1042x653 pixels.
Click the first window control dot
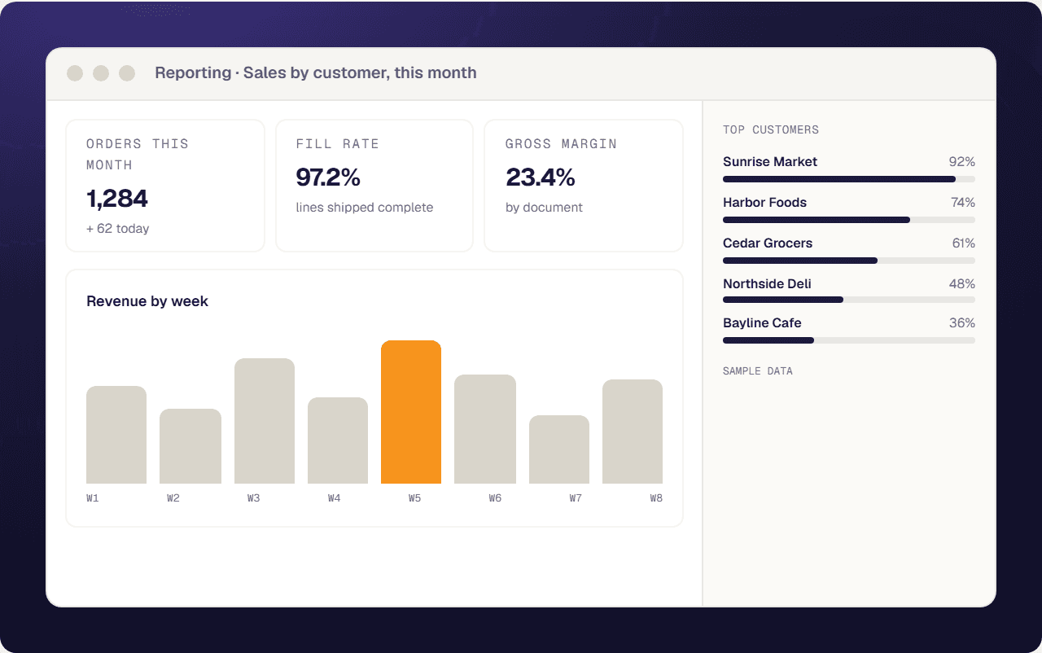(75, 73)
